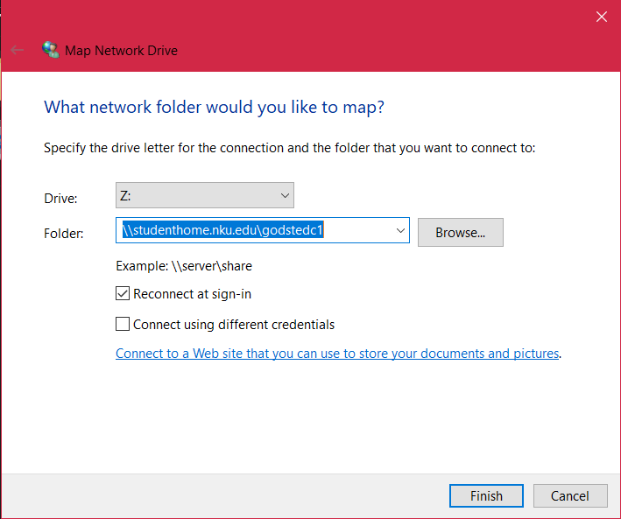Screen dimensions: 621x519
Task: Click the "Folder:" field label
Action: click(x=64, y=234)
